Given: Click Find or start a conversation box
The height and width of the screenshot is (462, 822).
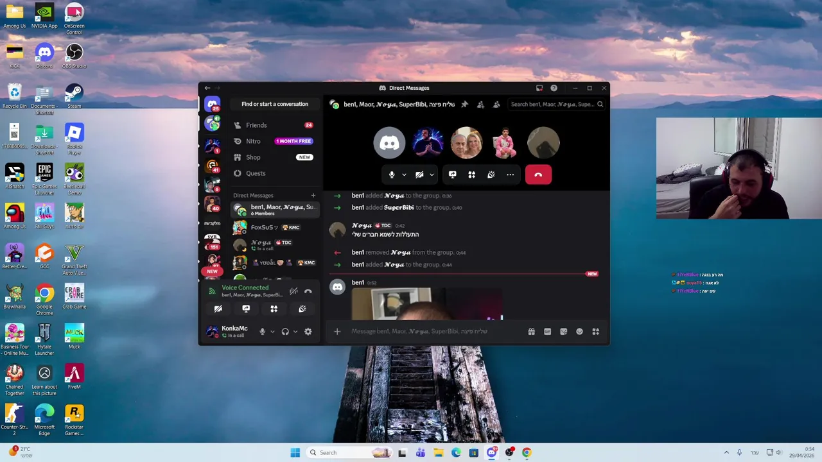Looking at the screenshot, I should (x=275, y=104).
